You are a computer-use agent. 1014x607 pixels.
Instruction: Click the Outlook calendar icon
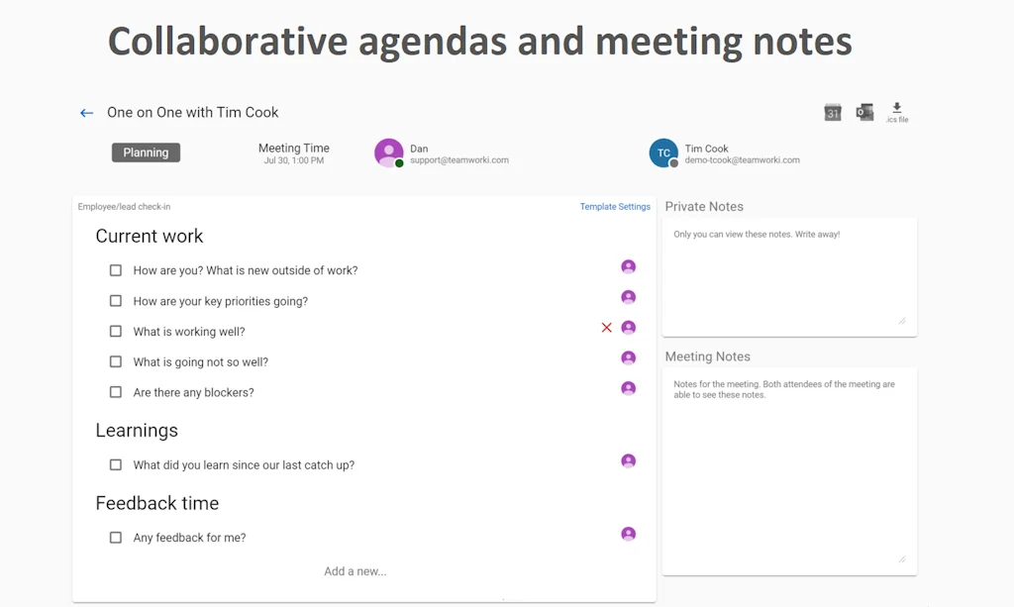coord(864,111)
